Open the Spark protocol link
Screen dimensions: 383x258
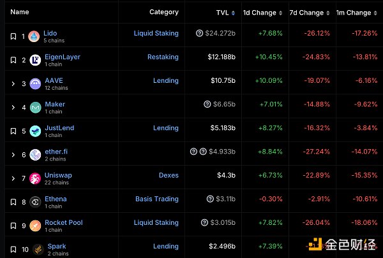click(56, 247)
